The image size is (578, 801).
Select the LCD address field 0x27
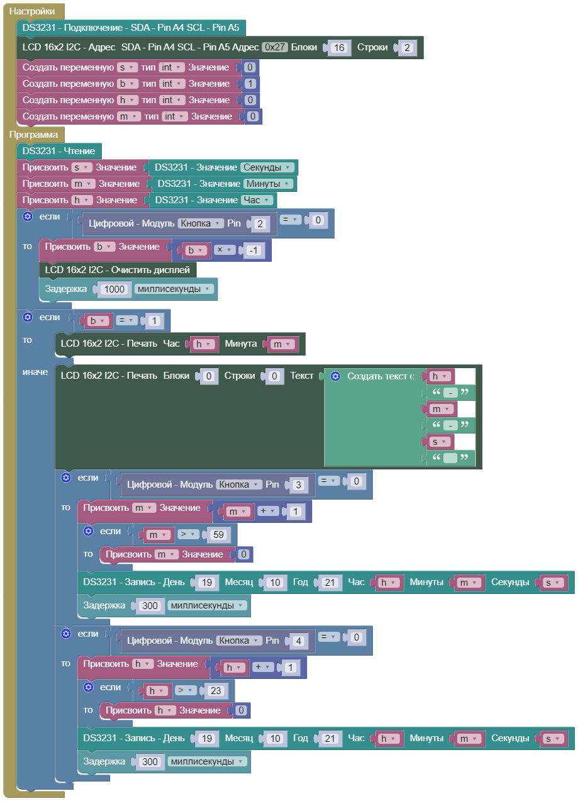[x=274, y=47]
